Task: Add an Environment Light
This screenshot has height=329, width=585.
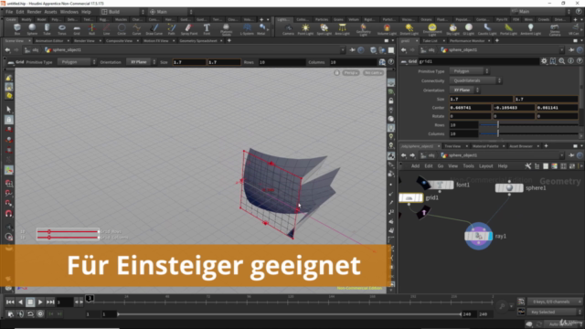Action: (432, 29)
